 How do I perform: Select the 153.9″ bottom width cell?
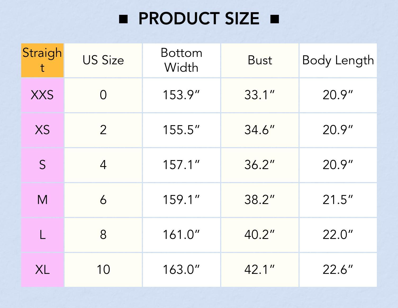click(x=181, y=95)
